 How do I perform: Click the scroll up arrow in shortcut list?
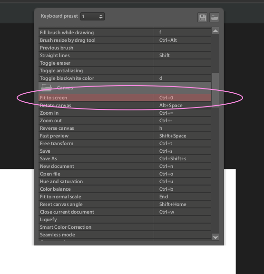(215, 31)
